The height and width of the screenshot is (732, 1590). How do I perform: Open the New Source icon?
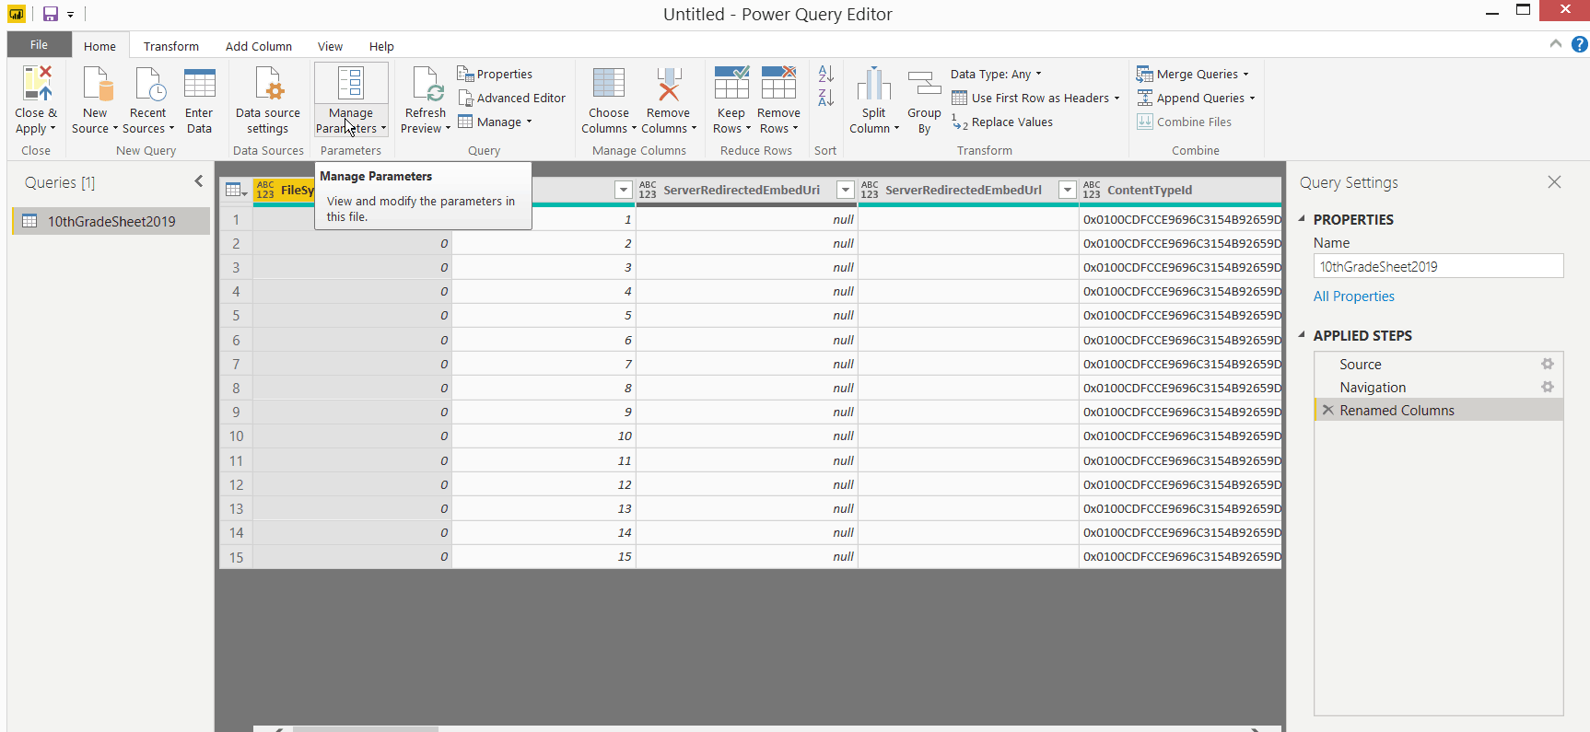pos(97,83)
